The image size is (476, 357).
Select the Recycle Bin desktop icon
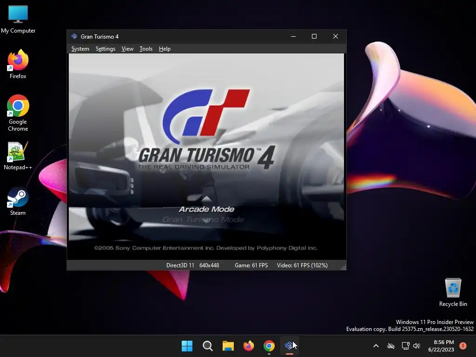pyautogui.click(x=453, y=292)
